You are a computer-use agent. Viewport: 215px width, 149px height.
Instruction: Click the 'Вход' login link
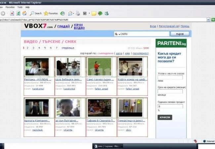click(x=153, y=26)
